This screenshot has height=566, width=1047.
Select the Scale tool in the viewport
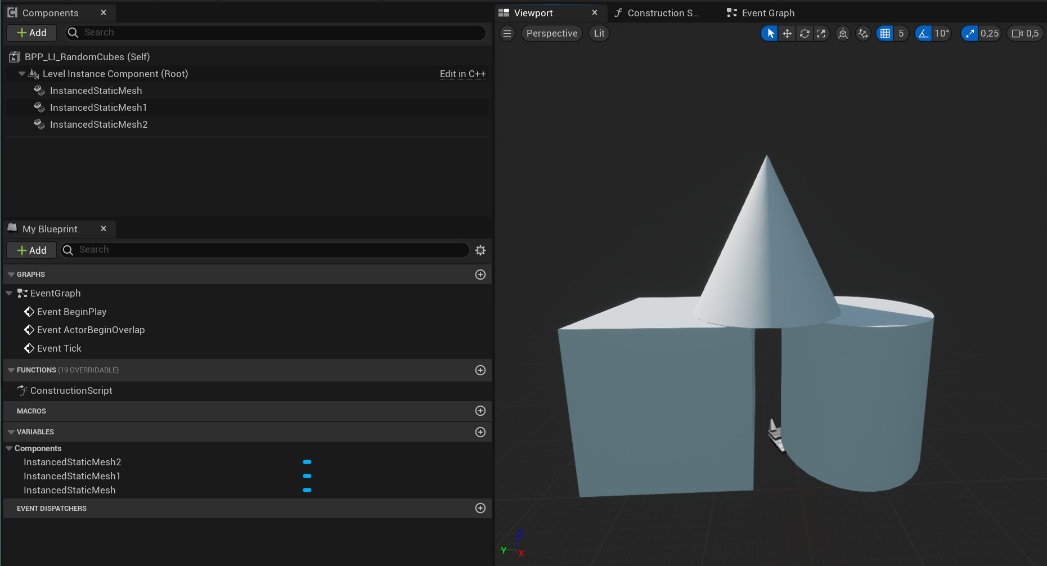[x=822, y=33]
